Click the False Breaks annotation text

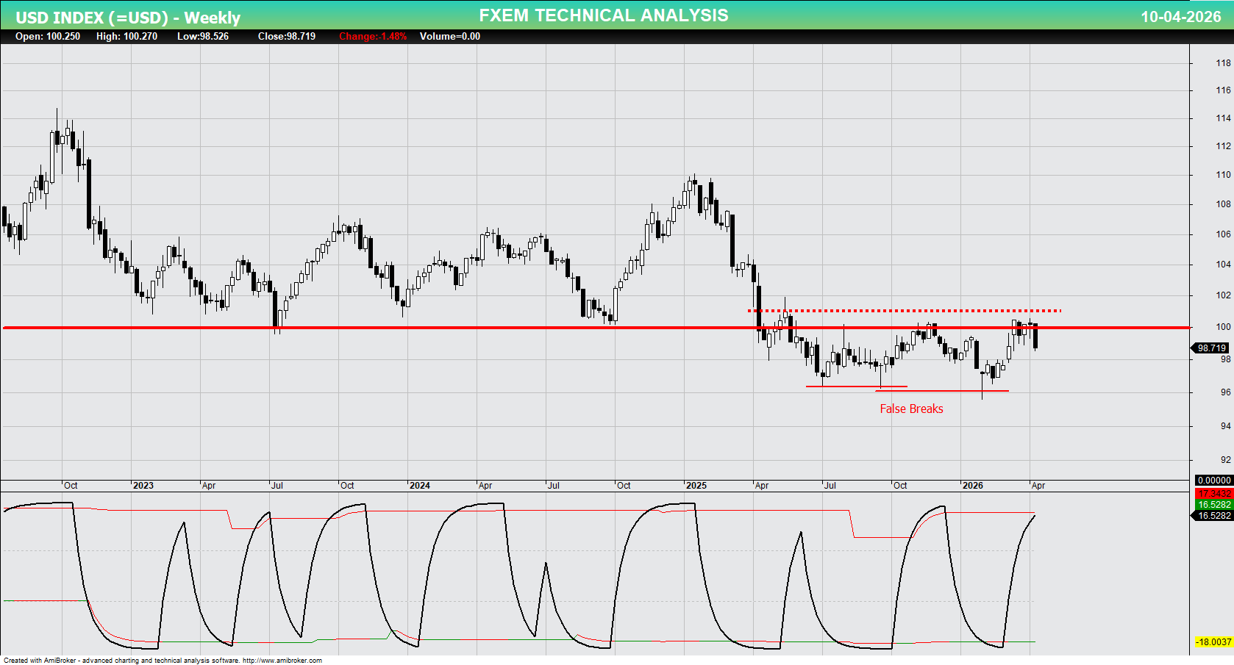(911, 409)
